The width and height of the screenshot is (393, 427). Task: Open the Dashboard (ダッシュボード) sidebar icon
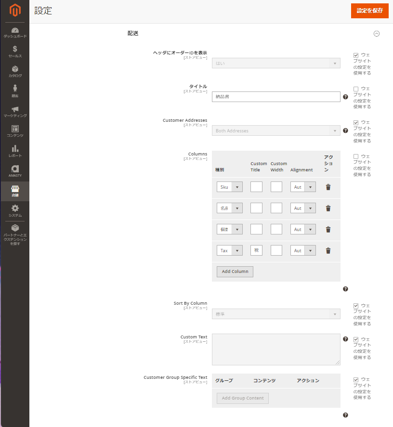pos(15,33)
